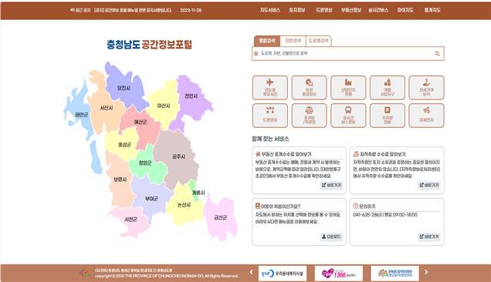Select 태안군 on the map
The width and height of the screenshot is (491, 282).
click(x=82, y=115)
